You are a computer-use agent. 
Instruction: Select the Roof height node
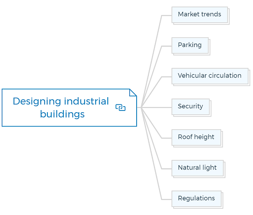tap(196, 138)
